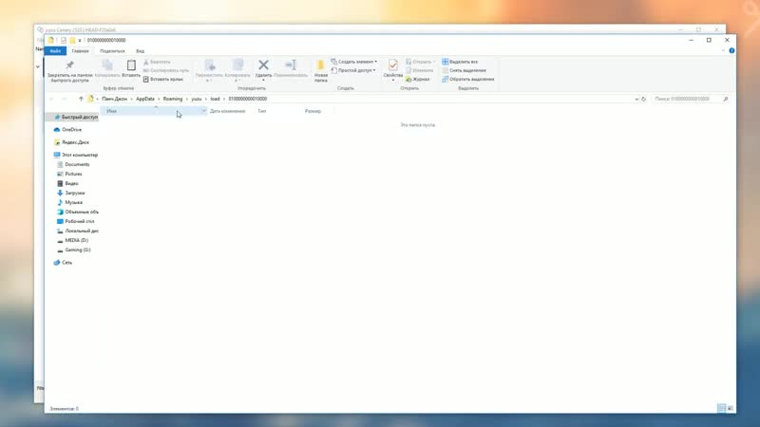
Task: Click the Вставить paste button
Action: (x=131, y=68)
